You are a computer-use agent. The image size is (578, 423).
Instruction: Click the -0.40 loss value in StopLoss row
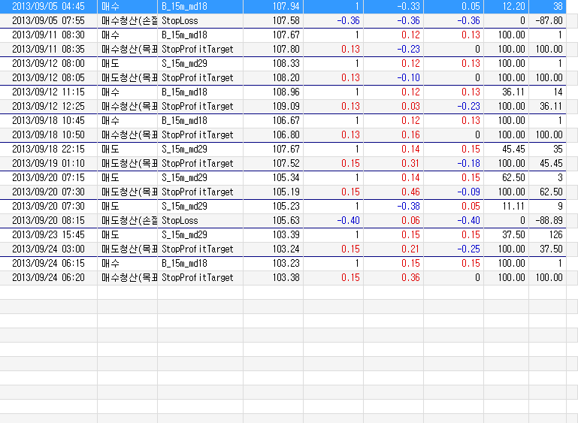coord(348,220)
